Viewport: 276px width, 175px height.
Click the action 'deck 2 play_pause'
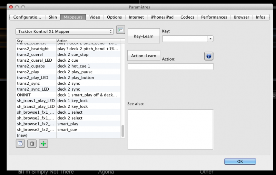click(x=75, y=72)
